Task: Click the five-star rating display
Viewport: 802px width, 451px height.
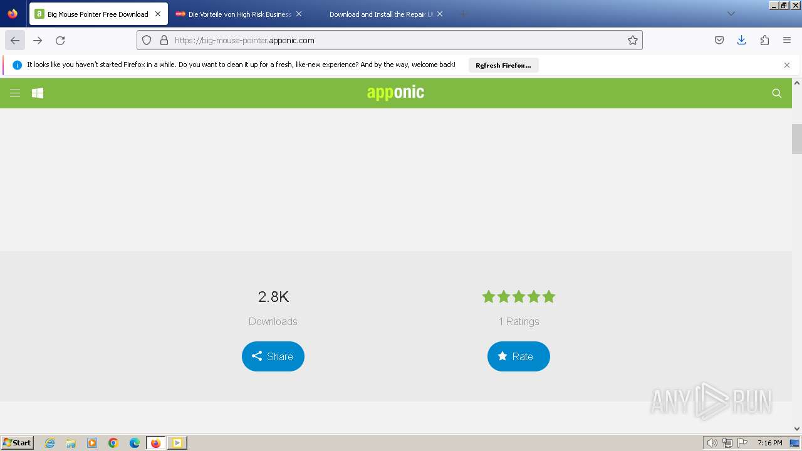Action: [x=519, y=297]
